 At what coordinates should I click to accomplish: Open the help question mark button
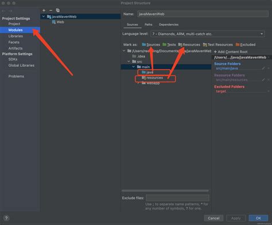[6, 218]
